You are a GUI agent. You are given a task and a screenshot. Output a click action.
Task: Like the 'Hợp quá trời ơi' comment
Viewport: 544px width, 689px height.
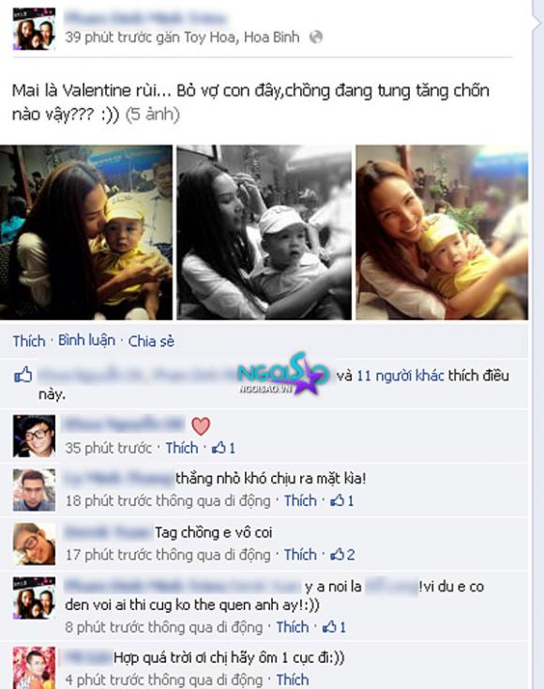tap(293, 680)
